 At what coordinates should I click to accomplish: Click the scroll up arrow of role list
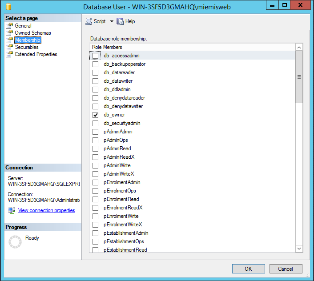(299, 47)
